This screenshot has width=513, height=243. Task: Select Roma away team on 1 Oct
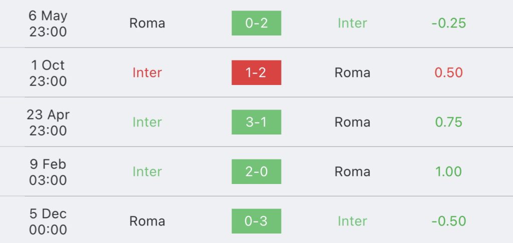click(352, 72)
